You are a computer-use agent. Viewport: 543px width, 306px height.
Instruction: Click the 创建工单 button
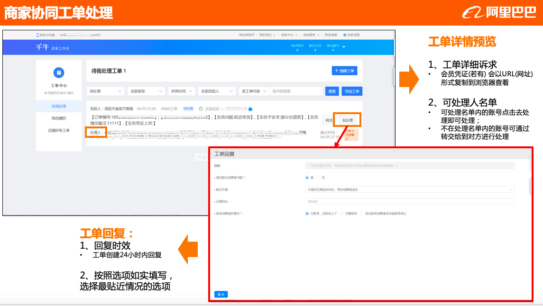[345, 71]
